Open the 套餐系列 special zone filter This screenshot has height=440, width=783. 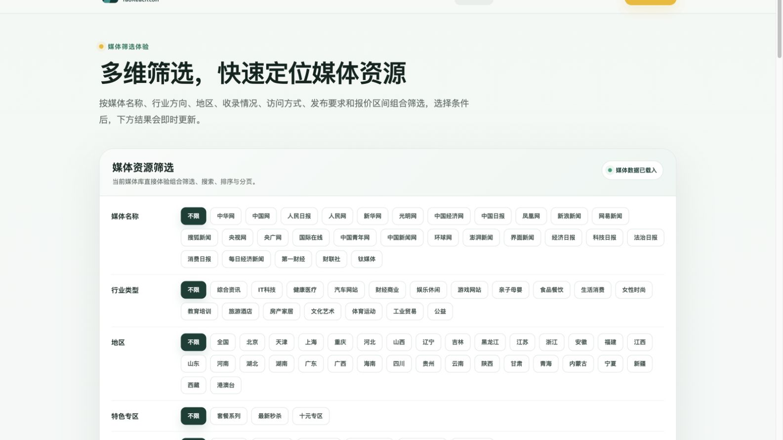229,416
